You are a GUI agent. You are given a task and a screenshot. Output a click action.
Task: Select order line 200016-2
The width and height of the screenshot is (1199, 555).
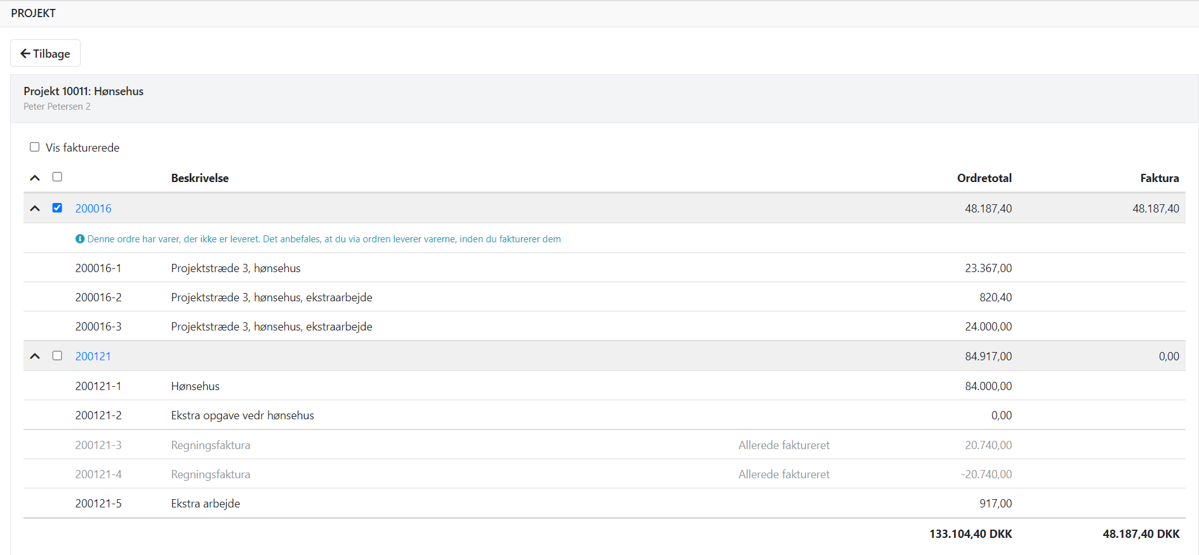[x=98, y=297]
